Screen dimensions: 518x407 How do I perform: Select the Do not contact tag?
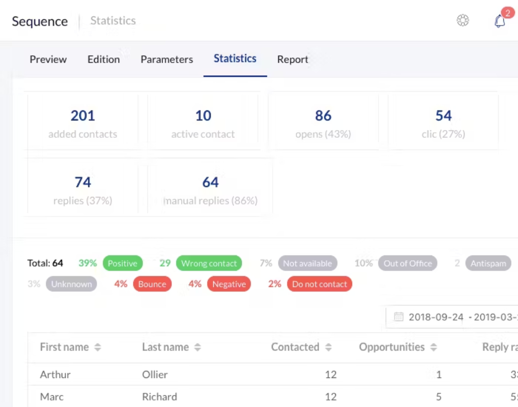(x=320, y=284)
